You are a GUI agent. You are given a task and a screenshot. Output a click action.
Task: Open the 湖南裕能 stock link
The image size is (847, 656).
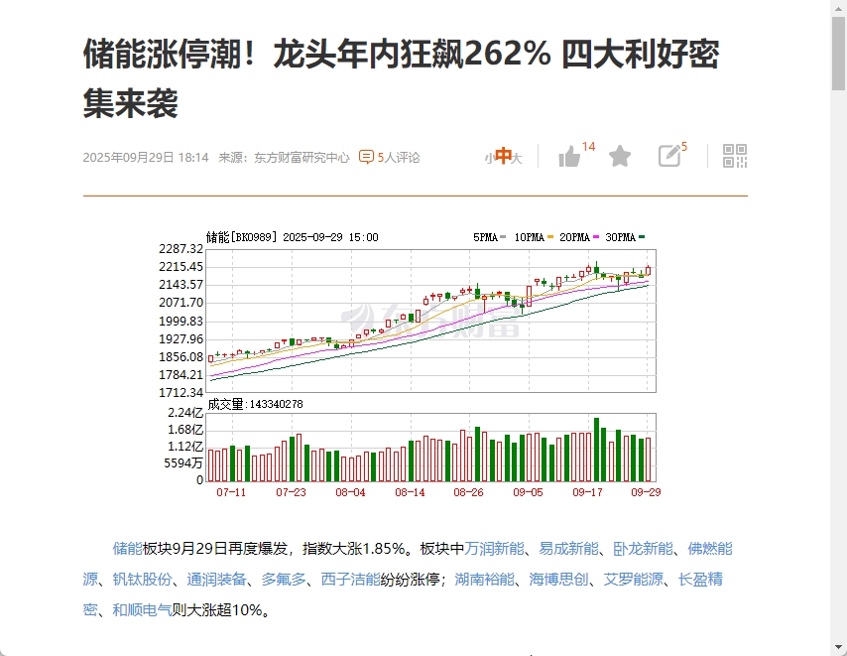[485, 580]
